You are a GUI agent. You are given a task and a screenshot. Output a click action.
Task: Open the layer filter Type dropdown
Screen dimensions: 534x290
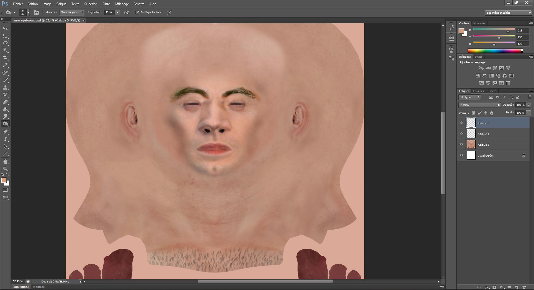469,97
